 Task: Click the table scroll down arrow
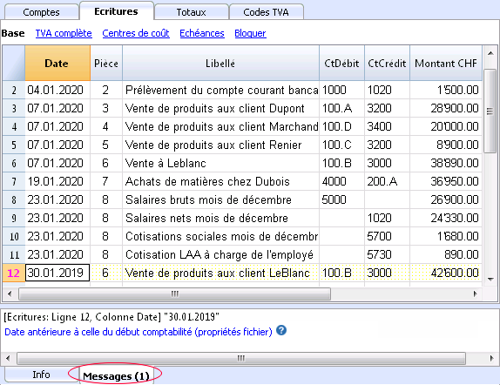coord(490,280)
